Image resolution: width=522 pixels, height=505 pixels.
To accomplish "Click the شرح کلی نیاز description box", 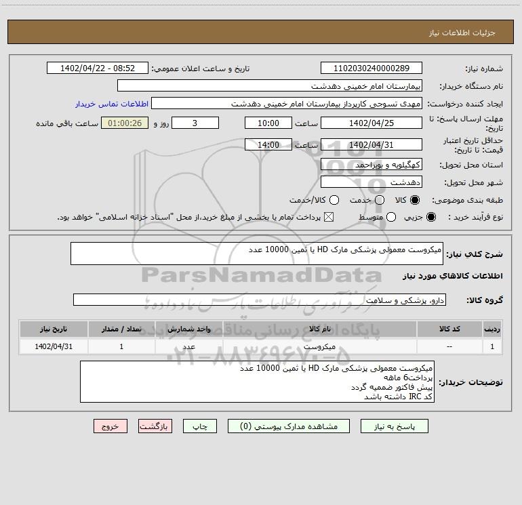I will [x=257, y=254].
